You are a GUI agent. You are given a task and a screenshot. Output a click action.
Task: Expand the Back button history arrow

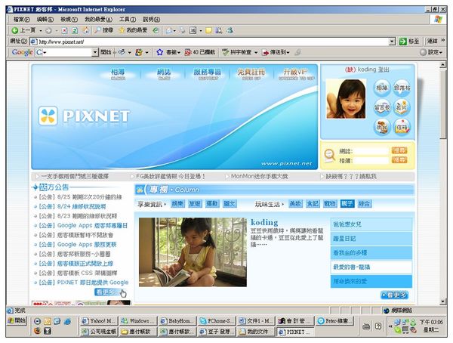(41, 30)
